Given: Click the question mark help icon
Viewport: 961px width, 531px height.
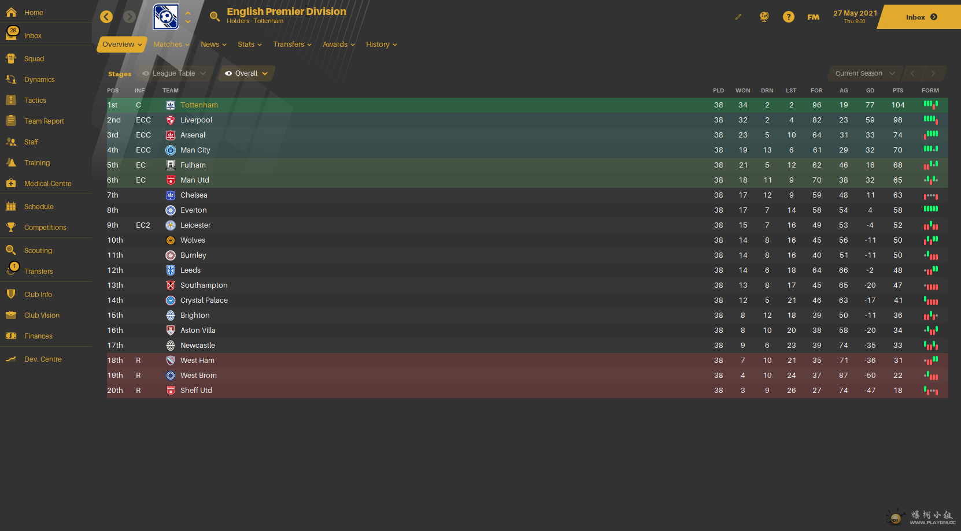Looking at the screenshot, I should (x=788, y=17).
